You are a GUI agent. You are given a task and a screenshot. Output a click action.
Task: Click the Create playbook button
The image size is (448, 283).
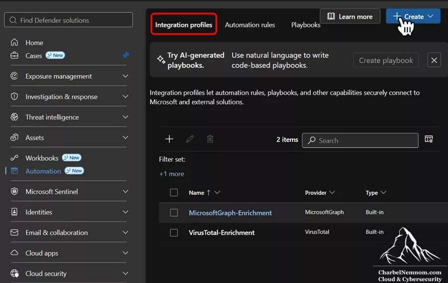click(386, 60)
